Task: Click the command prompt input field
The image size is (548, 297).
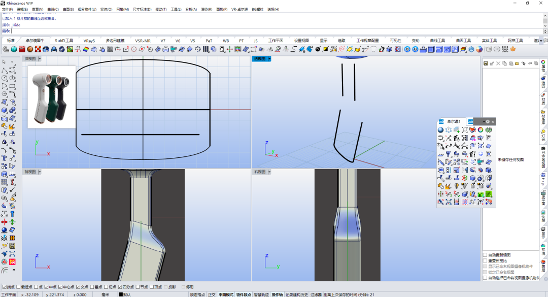Action: click(276, 31)
